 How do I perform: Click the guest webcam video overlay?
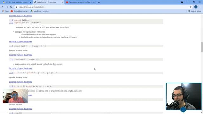point(15,96)
